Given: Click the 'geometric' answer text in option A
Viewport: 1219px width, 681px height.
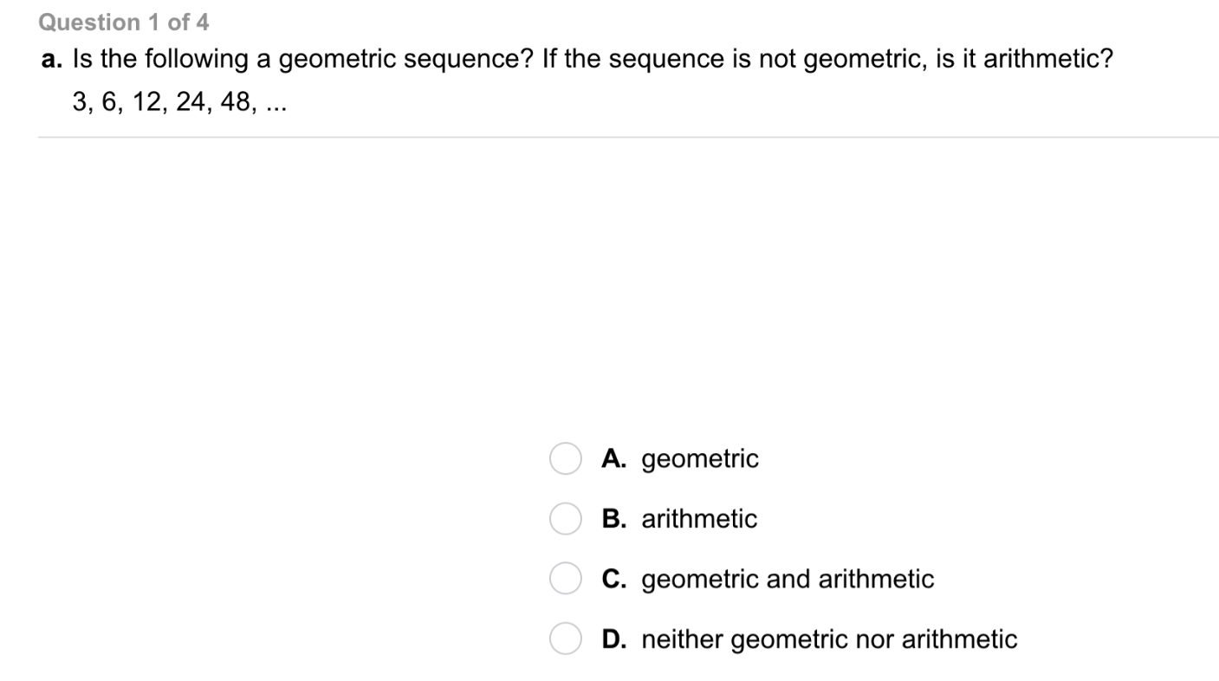Looking at the screenshot, I should tap(699, 459).
